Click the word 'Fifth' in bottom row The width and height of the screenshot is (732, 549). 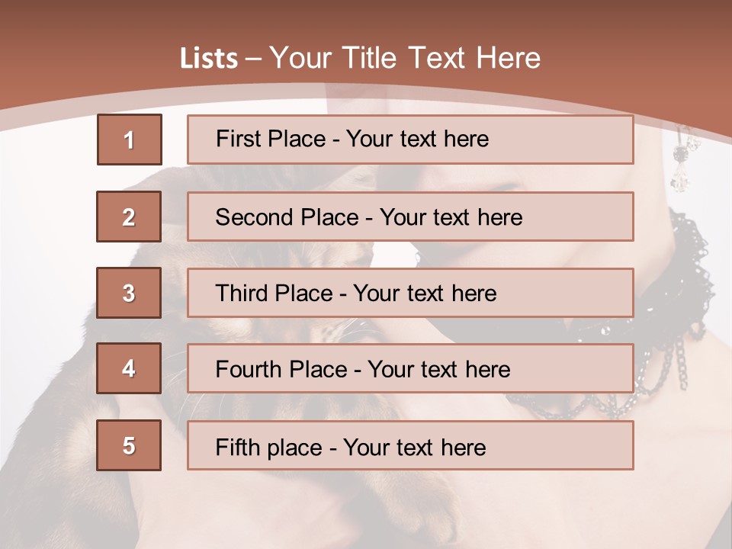237,447
